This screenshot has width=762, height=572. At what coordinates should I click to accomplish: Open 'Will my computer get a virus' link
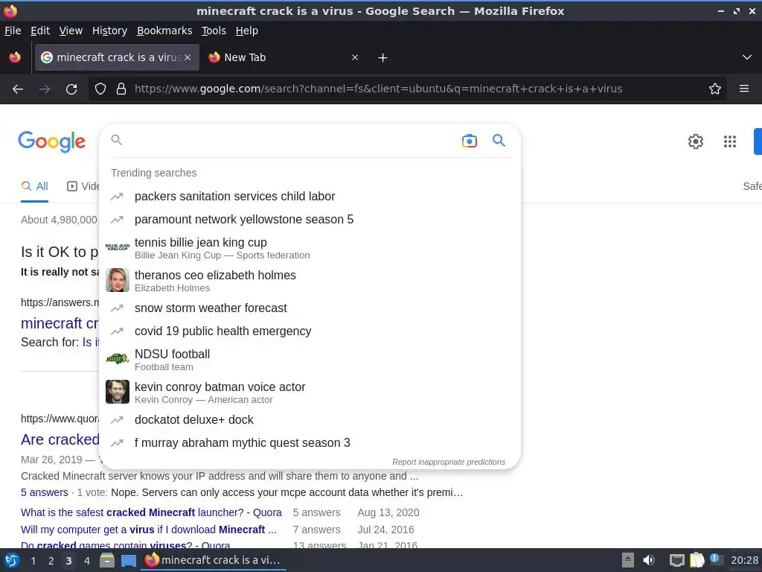[149, 530]
